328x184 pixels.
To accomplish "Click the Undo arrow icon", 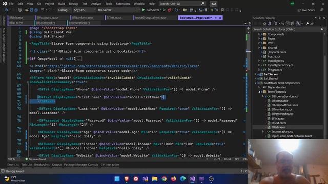I will (x=43, y=10).
